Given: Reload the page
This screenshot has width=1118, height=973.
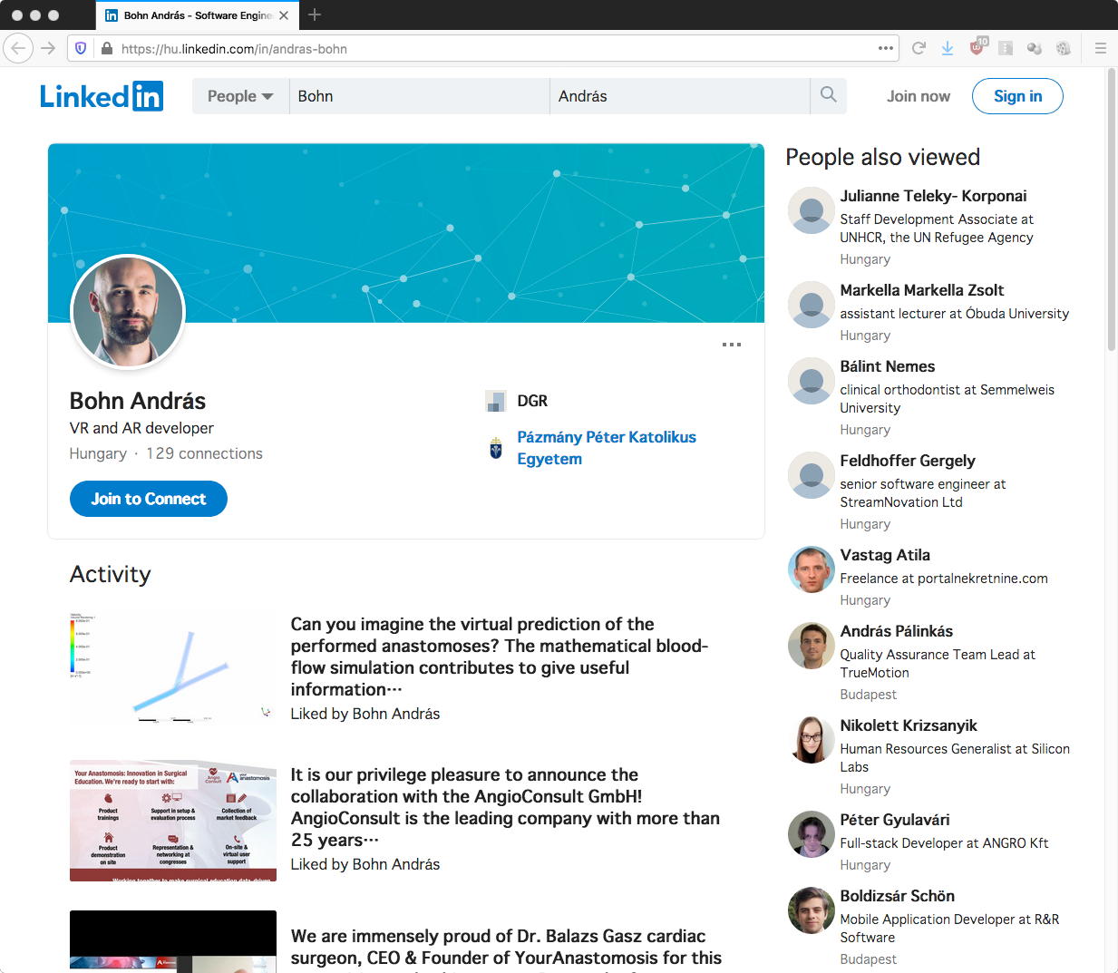Looking at the screenshot, I should tap(919, 48).
